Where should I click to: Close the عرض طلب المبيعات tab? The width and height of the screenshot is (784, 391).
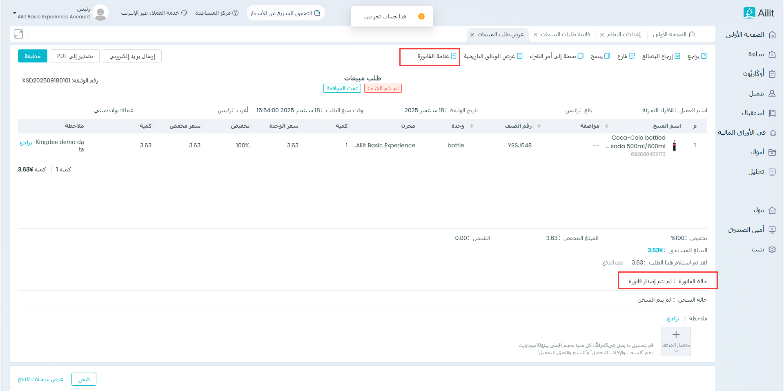[x=472, y=35]
